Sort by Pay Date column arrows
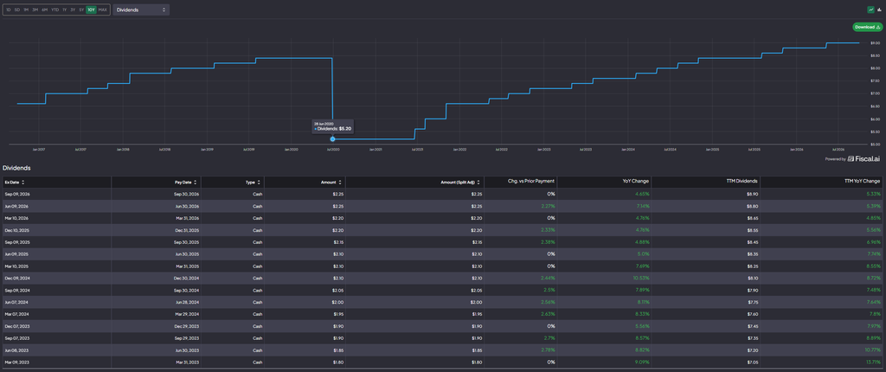This screenshot has width=886, height=372. pos(196,182)
